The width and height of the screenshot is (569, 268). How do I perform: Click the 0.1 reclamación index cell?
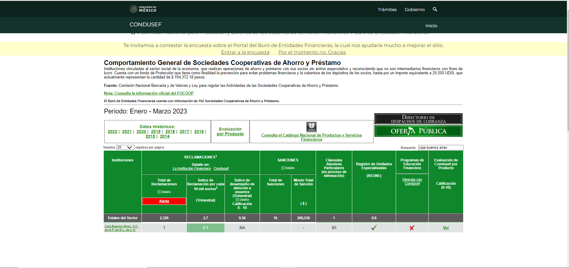pos(205,228)
